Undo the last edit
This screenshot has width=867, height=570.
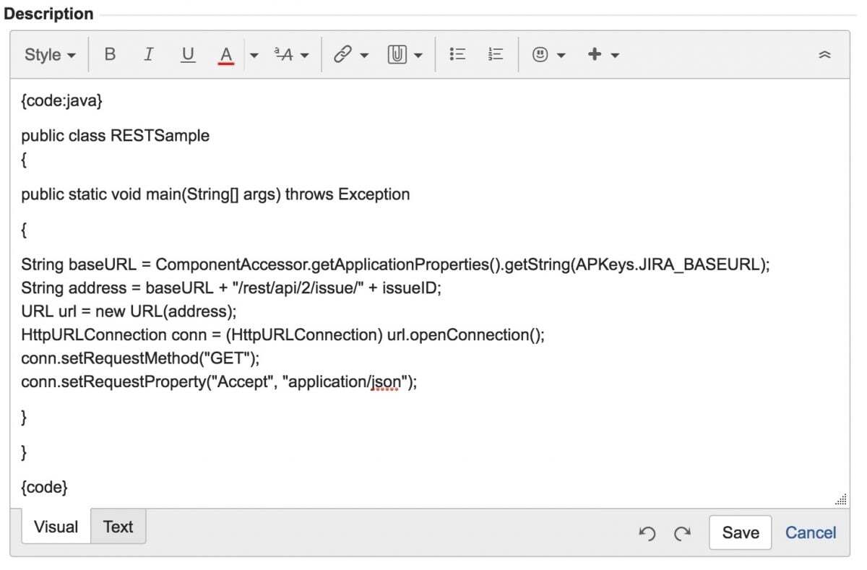click(647, 533)
